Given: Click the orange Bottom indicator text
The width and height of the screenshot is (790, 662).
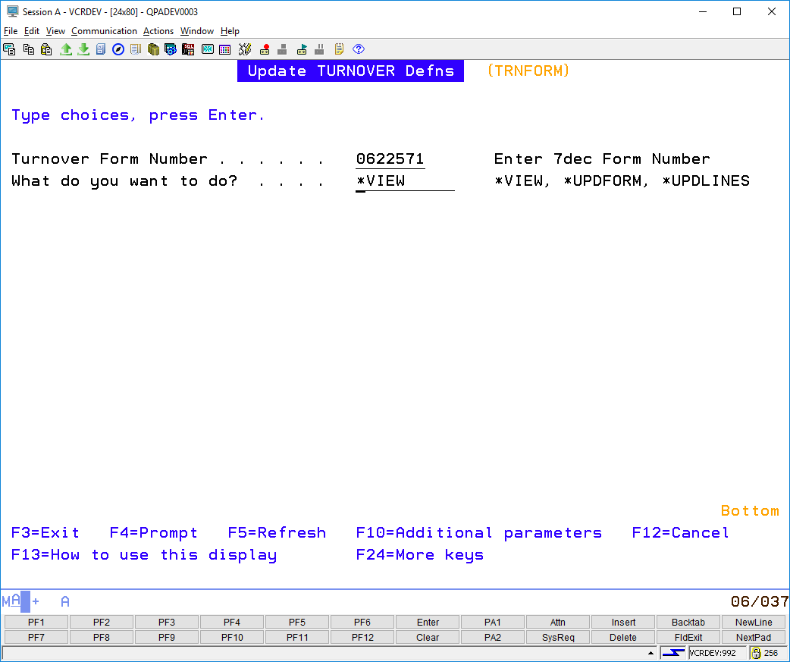Looking at the screenshot, I should tap(751, 510).
